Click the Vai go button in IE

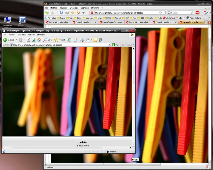tap(115, 45)
